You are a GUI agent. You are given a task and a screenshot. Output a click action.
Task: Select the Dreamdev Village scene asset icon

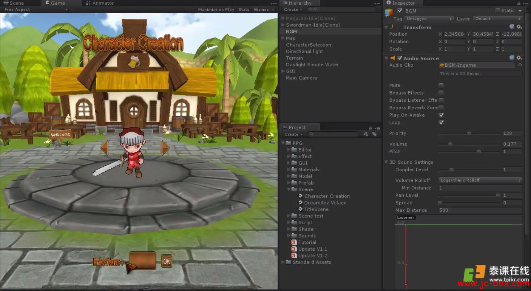300,203
